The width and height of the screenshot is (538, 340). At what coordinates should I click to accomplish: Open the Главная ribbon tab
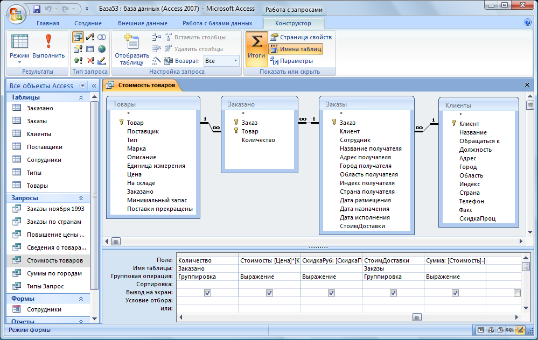[x=48, y=23]
